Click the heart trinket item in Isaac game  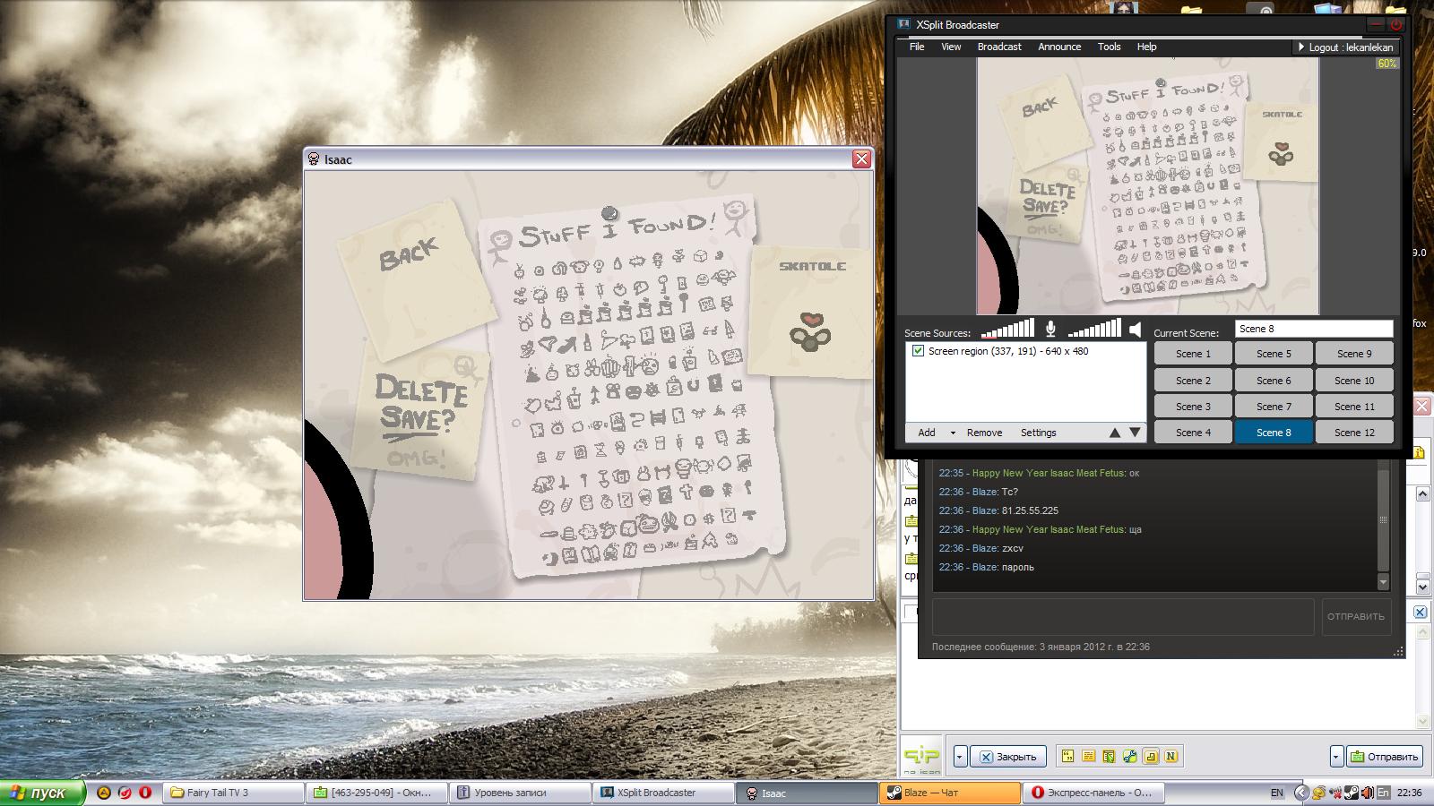pos(810,331)
